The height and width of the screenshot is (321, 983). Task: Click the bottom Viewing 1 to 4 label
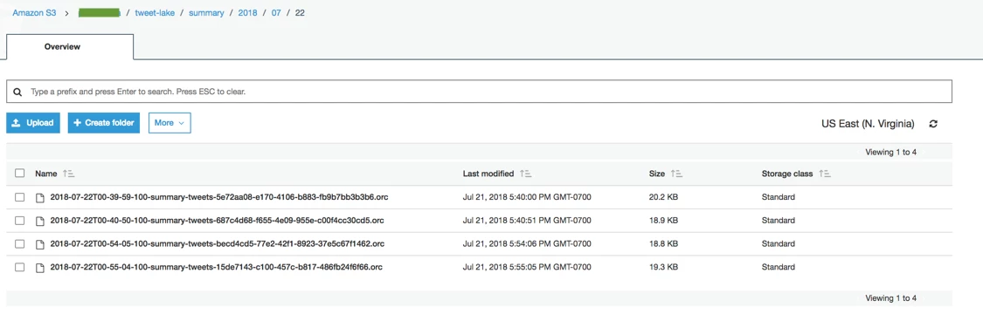(x=891, y=297)
